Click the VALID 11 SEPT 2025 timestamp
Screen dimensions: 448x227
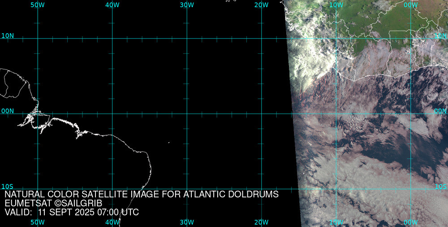72,212
